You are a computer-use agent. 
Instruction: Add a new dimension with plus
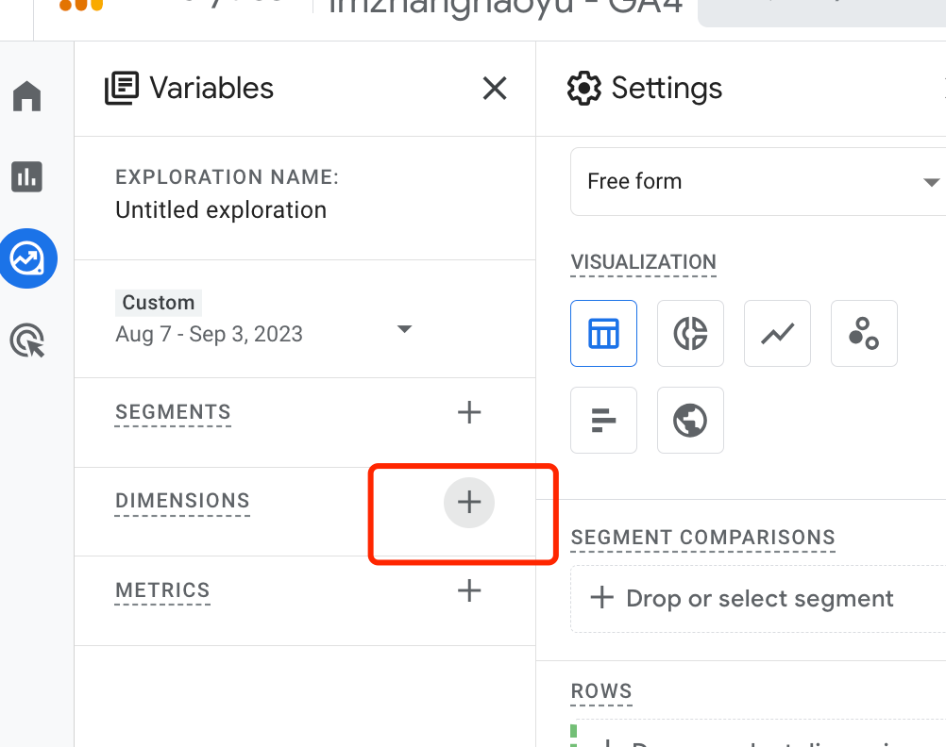click(x=469, y=502)
